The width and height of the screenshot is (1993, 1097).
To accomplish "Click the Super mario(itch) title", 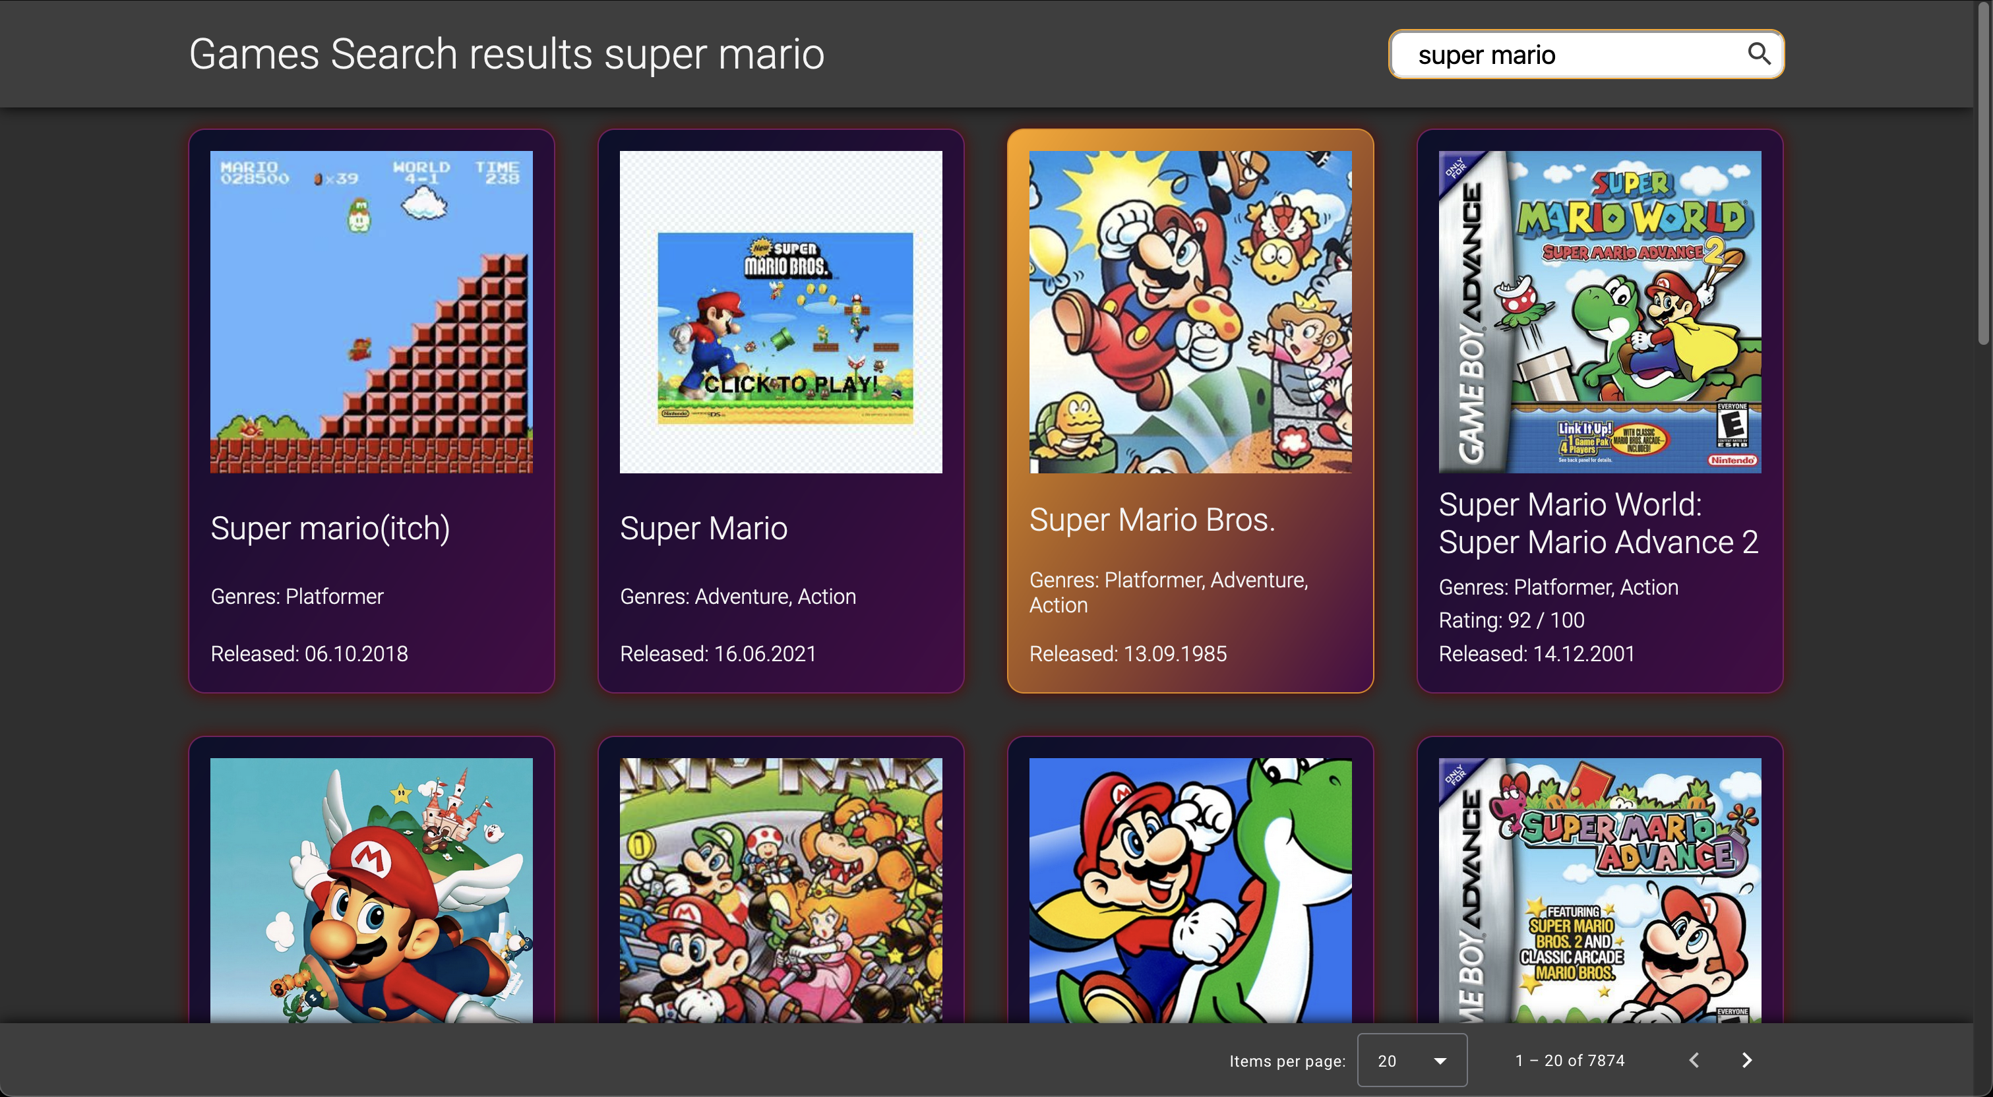I will point(330,528).
